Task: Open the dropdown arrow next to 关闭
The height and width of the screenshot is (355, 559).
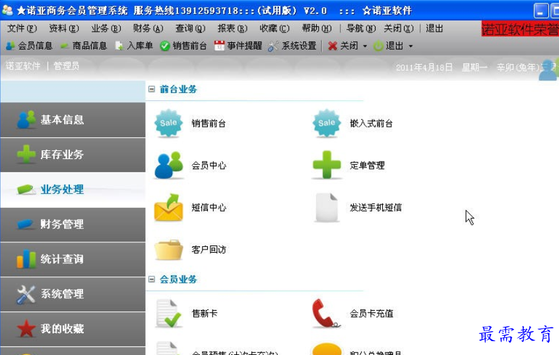Action: point(365,46)
